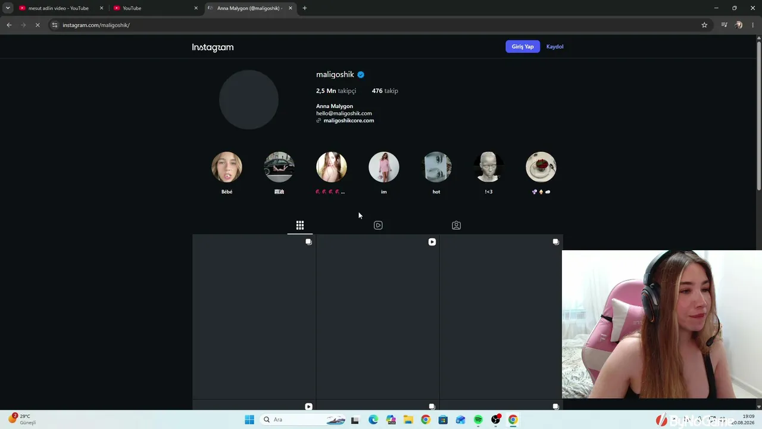Close the 'mesut adlin video' tab

click(101, 8)
